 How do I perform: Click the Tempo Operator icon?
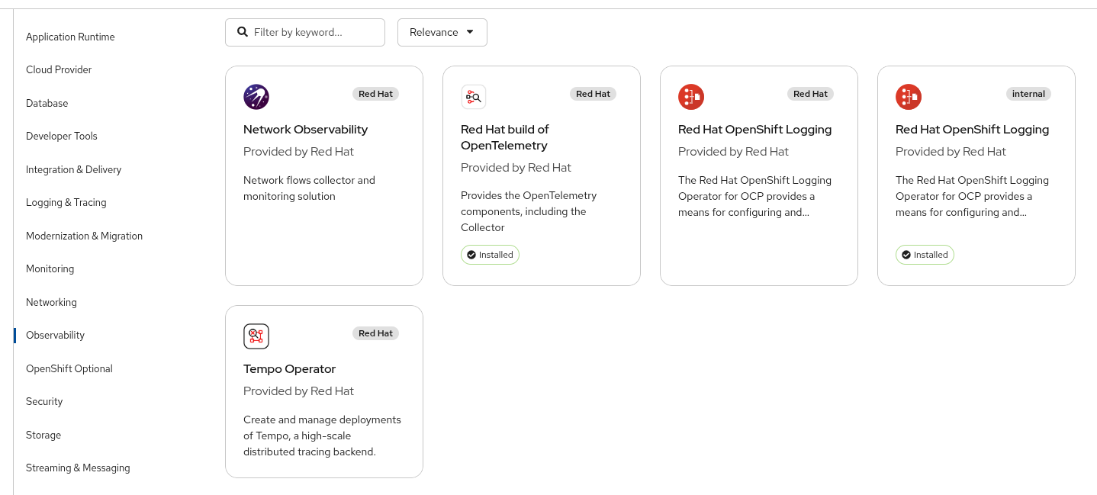tap(256, 336)
